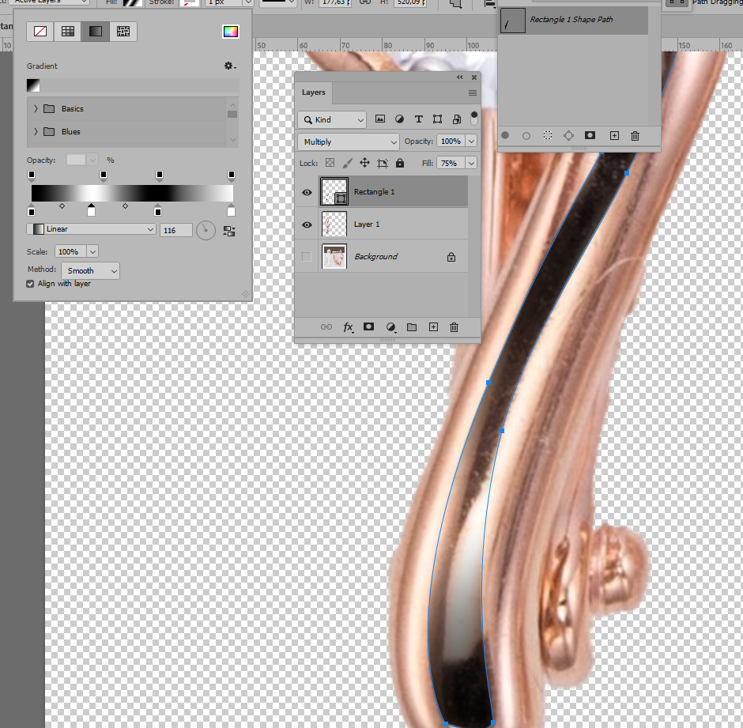Screen dimensions: 743x728
Task: Filter layers by shape layer icon
Action: point(437,119)
